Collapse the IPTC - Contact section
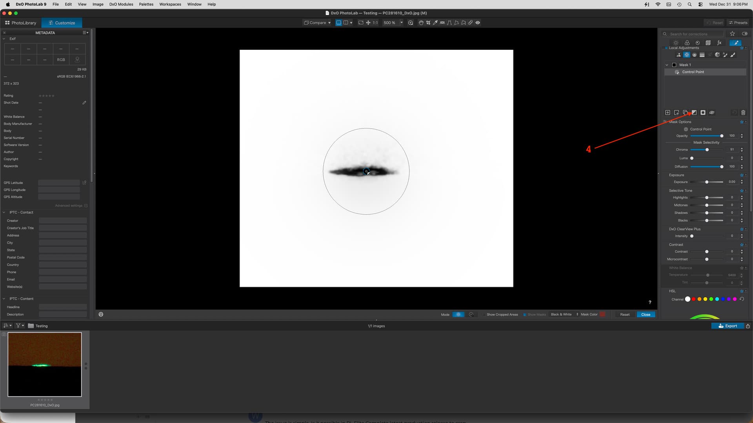The image size is (753, 423). [4, 212]
